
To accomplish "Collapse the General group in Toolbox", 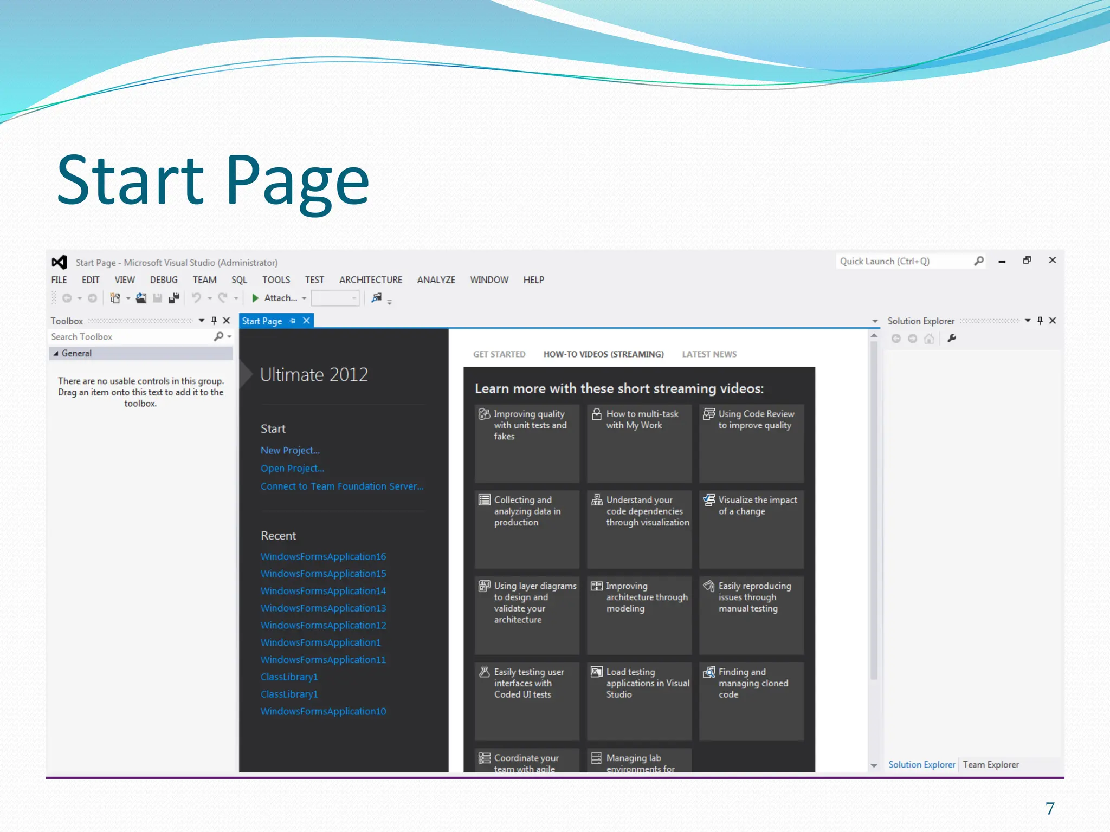I will pyautogui.click(x=56, y=353).
